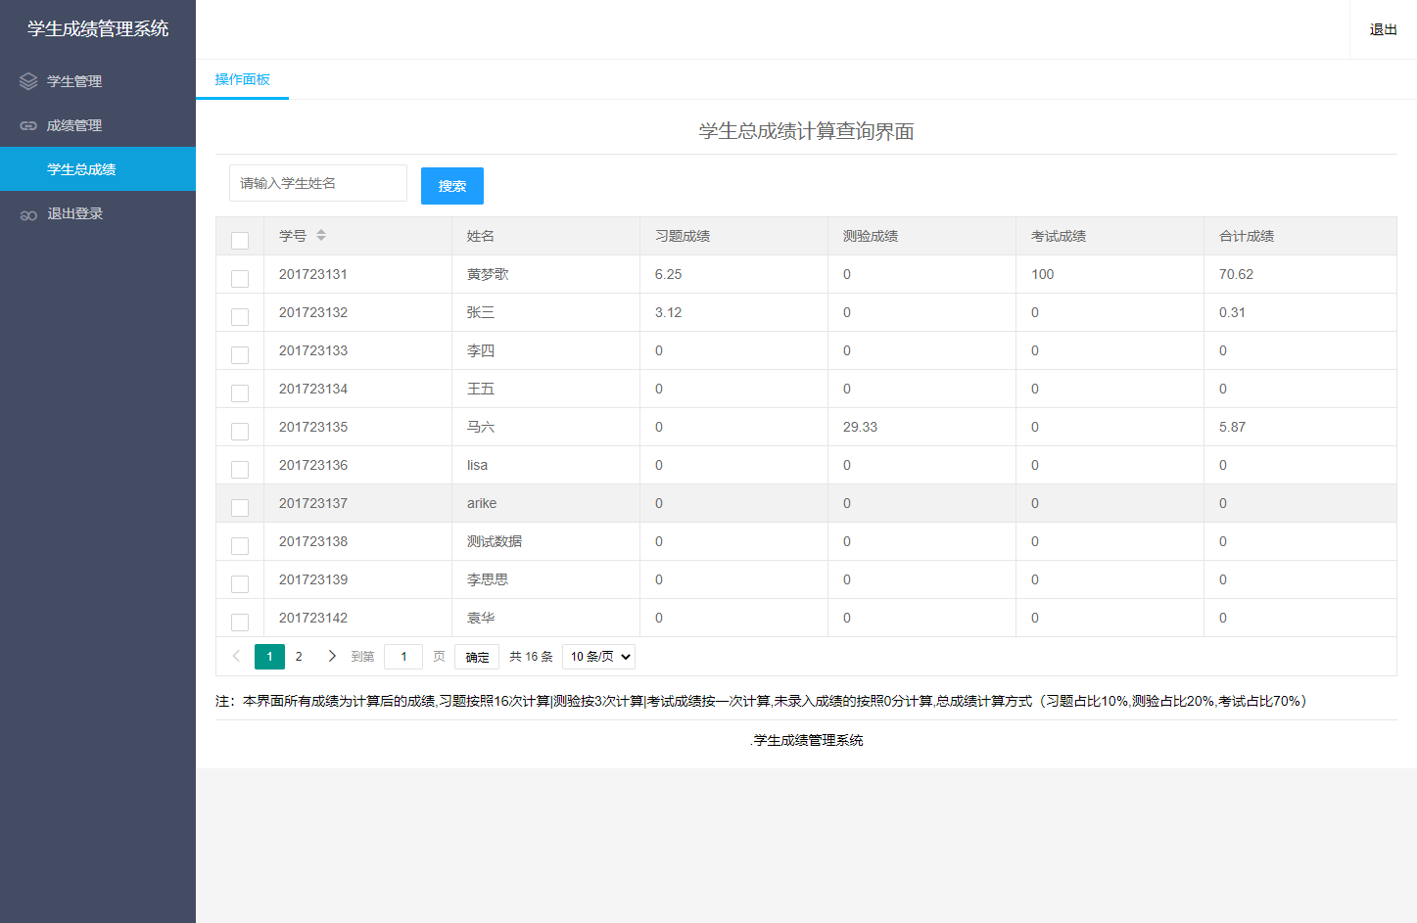Go to the next page arrow
The image size is (1417, 923).
pyautogui.click(x=332, y=656)
